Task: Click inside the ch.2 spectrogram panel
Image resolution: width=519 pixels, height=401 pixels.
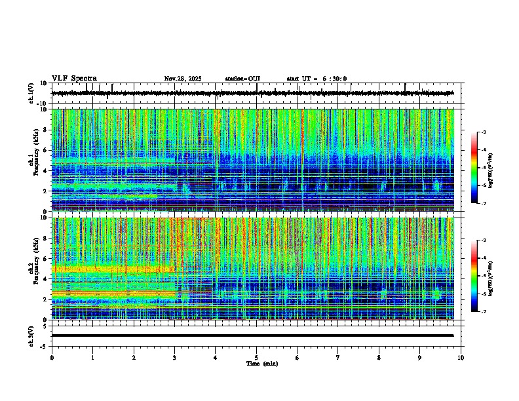Action: pyautogui.click(x=252, y=269)
